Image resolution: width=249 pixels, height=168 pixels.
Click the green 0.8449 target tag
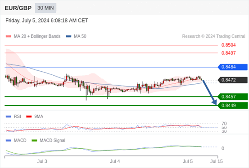(233, 106)
